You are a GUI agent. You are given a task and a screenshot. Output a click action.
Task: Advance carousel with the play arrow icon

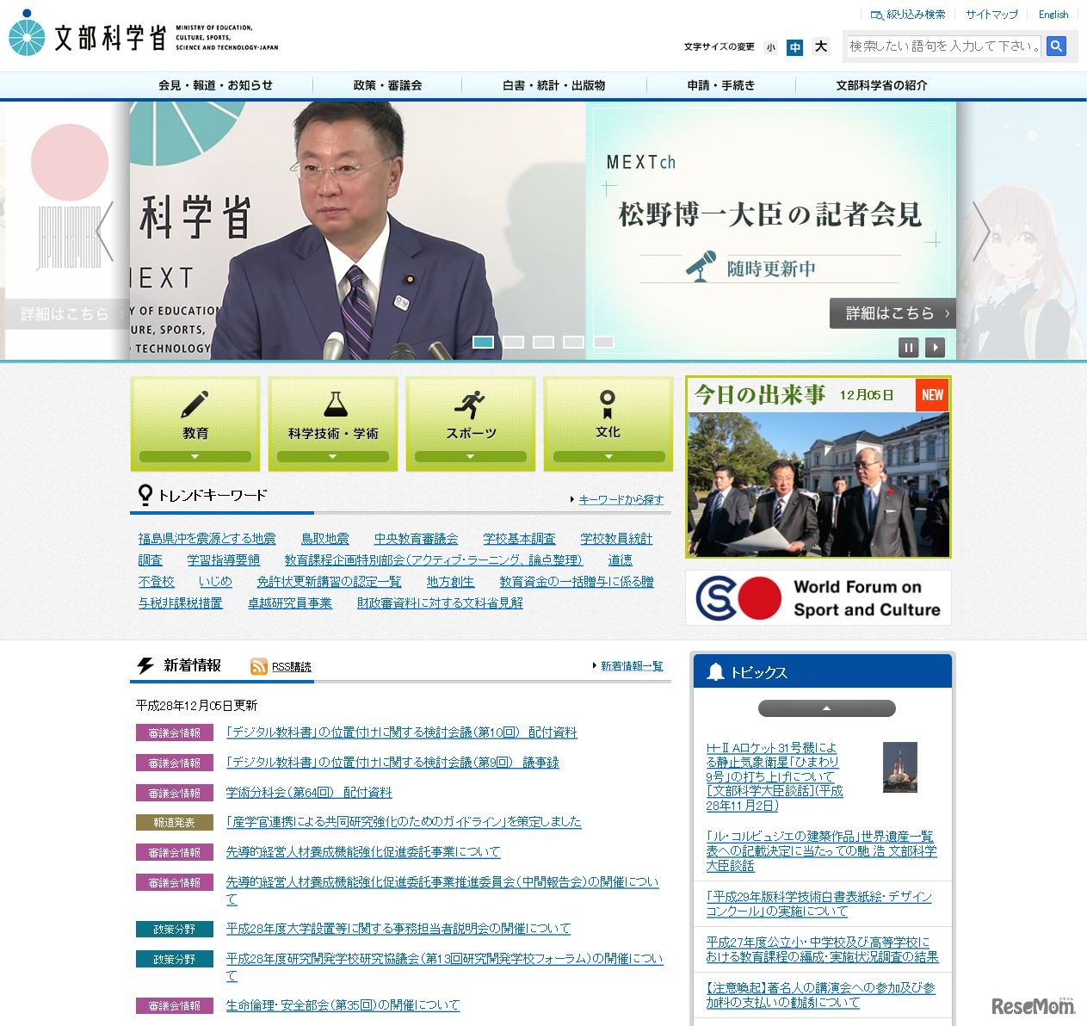[935, 347]
